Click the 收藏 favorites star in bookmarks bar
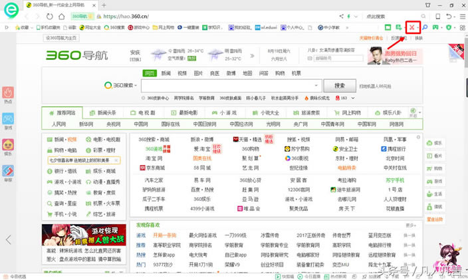Image resolution: width=468 pixels, height=280 pixels. point(23,28)
